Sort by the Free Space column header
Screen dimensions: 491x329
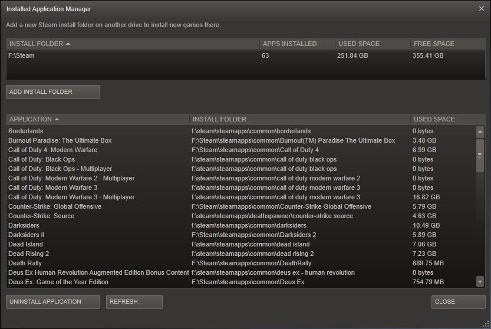click(x=448, y=44)
